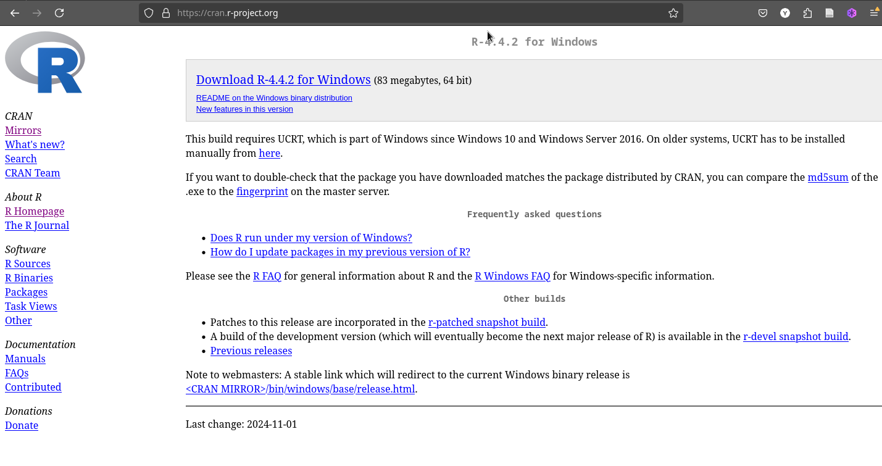Click the R logo image
The image size is (882, 466).
44,62
